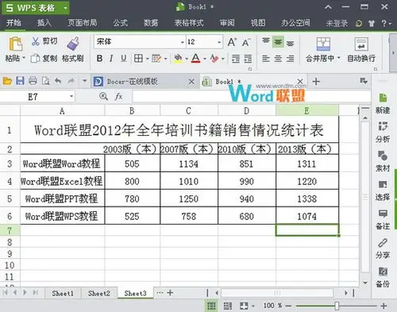Increase indent icon
The width and height of the screenshot is (397, 312).
point(248,59)
